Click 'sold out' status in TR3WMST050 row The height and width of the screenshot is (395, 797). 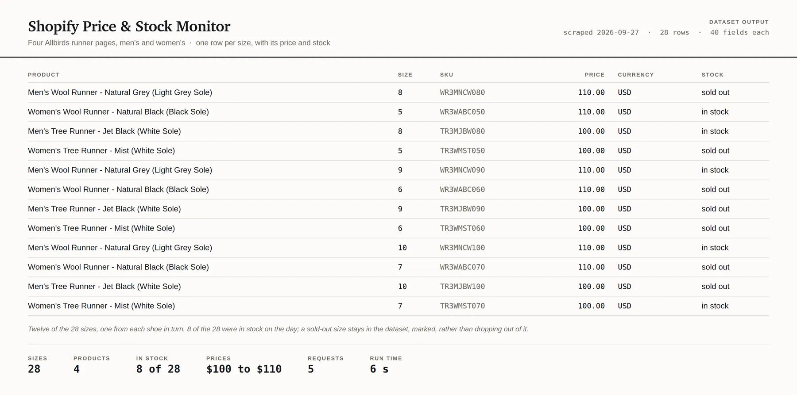715,151
